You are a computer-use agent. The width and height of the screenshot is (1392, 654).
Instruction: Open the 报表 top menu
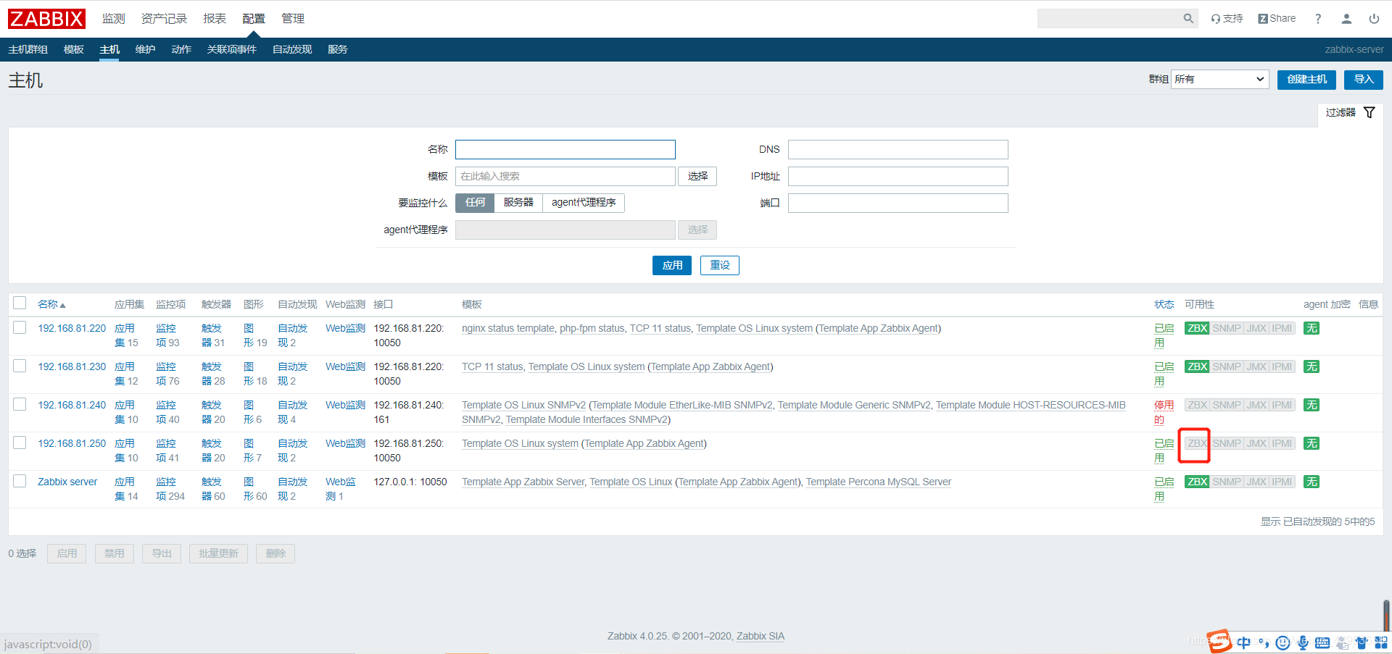215,19
